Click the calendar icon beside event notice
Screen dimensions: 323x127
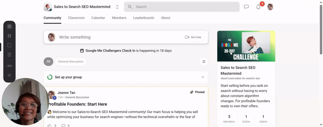tap(82, 51)
